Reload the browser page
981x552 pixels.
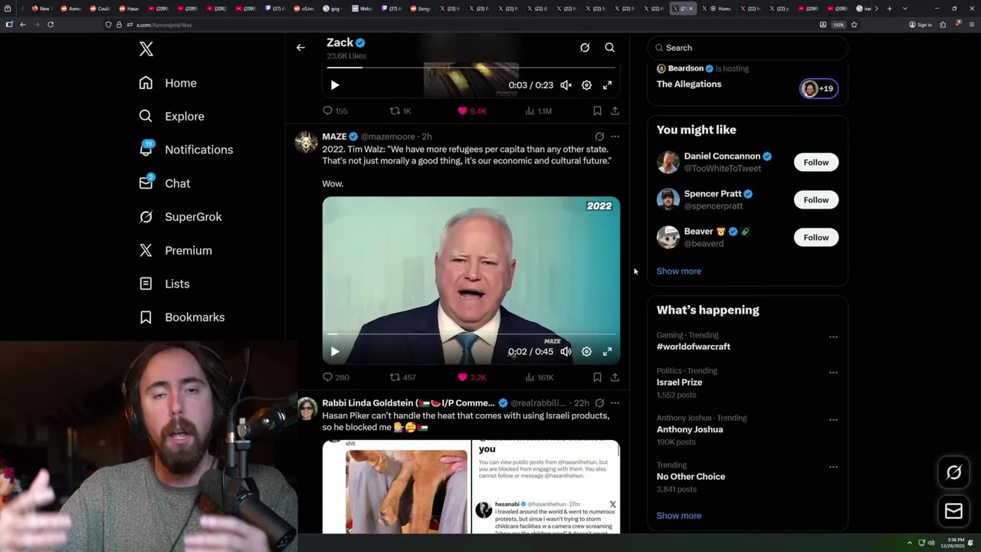pos(51,25)
